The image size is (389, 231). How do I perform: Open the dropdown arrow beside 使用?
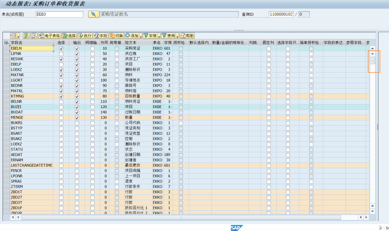[177, 36]
